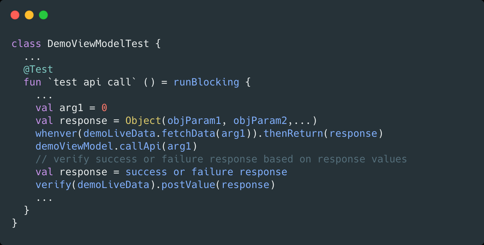
Task: Click the runBlocking function call
Action: pyautogui.click(x=206, y=82)
